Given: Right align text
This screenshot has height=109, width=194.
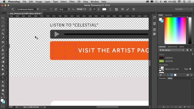Looking at the screenshot, I should pos(98,9).
